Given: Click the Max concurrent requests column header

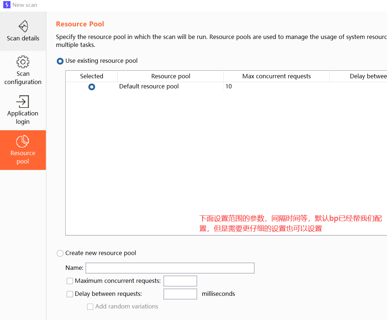Looking at the screenshot, I should [277, 76].
